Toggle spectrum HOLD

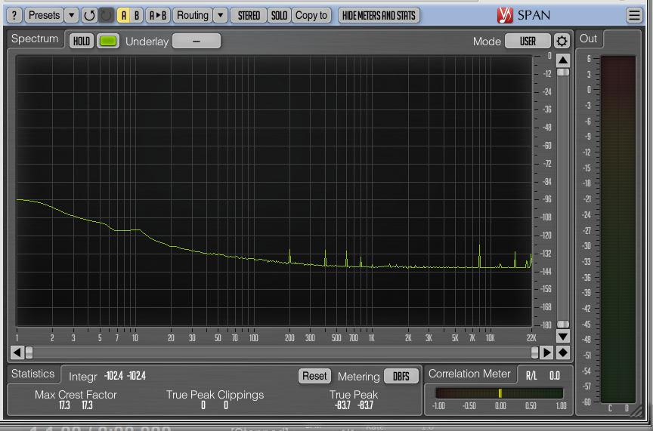pos(82,41)
